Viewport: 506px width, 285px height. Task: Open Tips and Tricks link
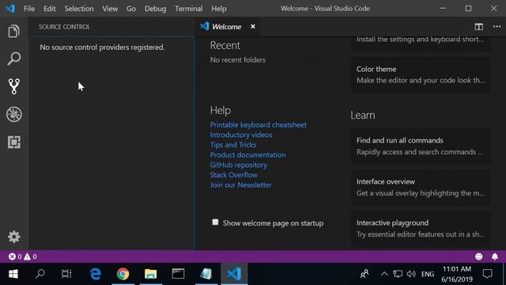[233, 145]
